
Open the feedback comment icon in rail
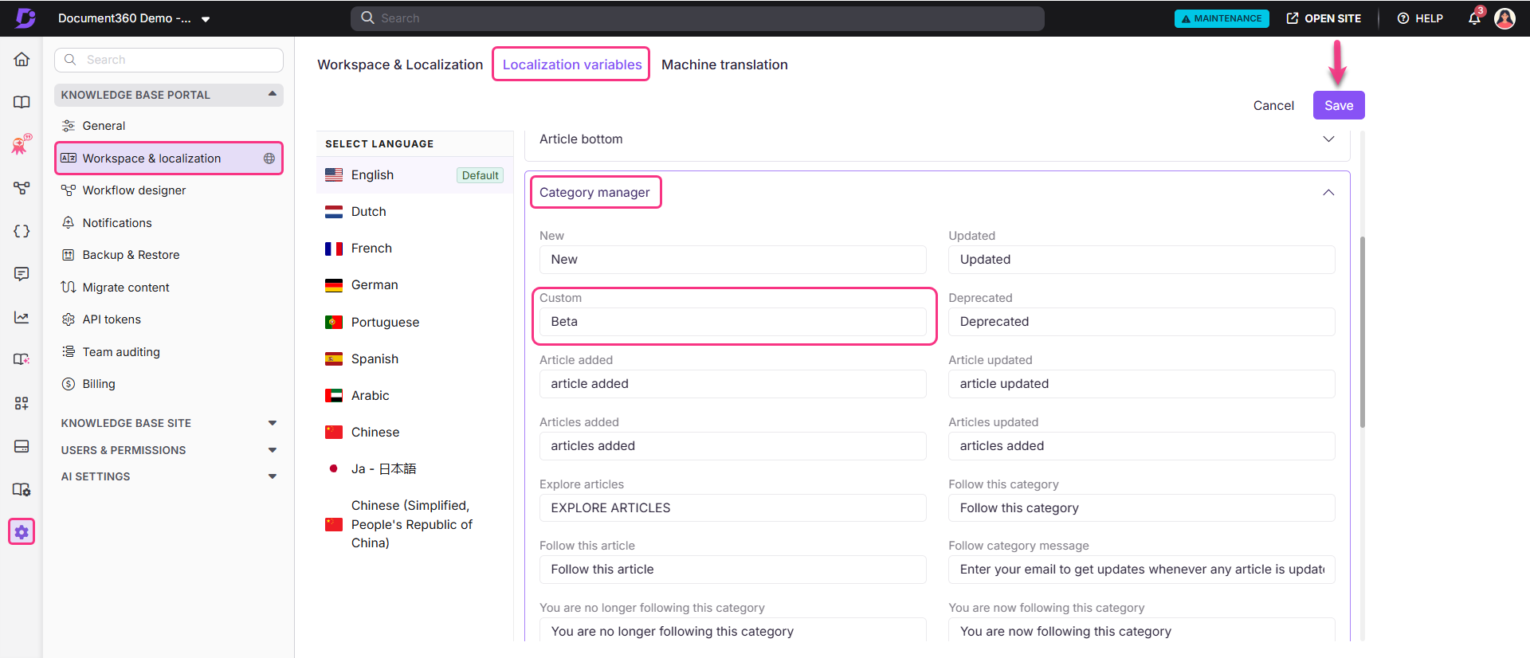22,274
